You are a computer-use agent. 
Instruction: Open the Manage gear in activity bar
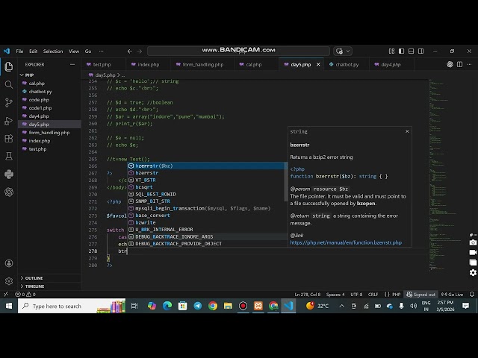point(9,281)
